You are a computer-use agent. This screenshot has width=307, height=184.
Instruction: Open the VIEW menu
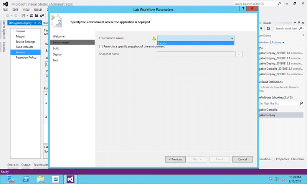[26, 10]
